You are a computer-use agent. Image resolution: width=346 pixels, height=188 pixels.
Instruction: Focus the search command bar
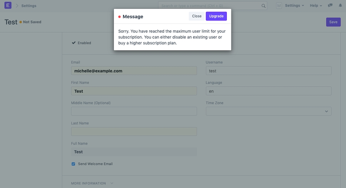(x=210, y=6)
